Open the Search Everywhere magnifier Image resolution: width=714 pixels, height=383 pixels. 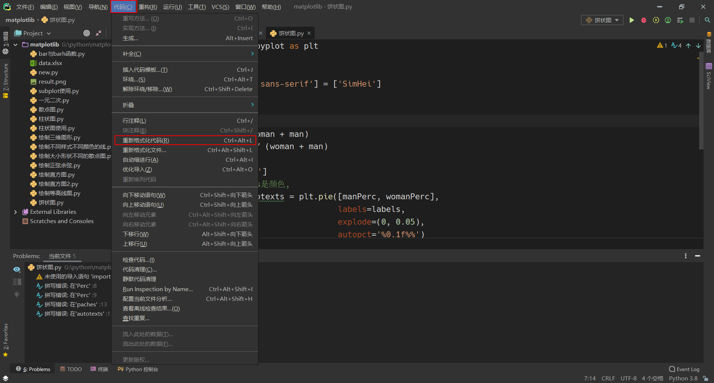tap(707, 20)
